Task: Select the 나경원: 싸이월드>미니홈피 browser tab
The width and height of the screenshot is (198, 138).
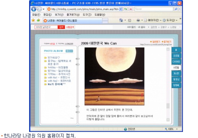Action: click(73, 21)
